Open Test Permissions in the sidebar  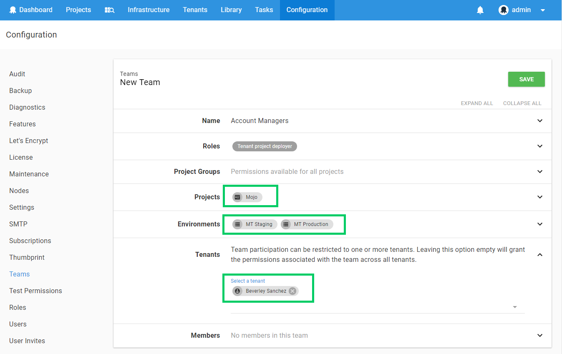coord(35,291)
